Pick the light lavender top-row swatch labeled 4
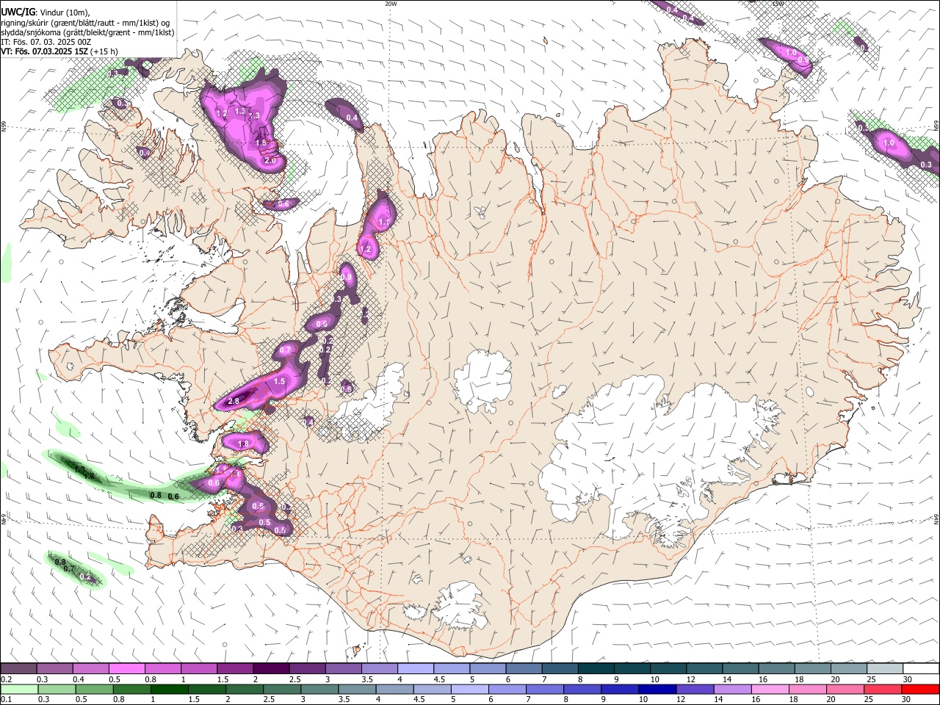Screen dimensions: 940x705 coord(416,668)
